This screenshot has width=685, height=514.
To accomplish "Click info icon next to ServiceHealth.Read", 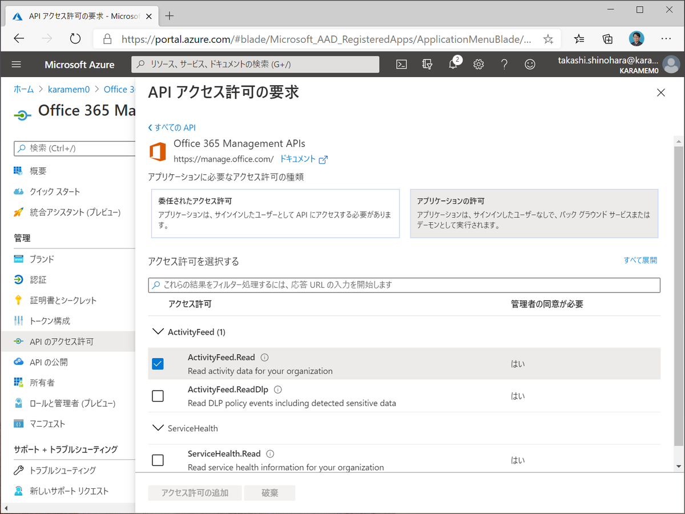I will pyautogui.click(x=270, y=454).
